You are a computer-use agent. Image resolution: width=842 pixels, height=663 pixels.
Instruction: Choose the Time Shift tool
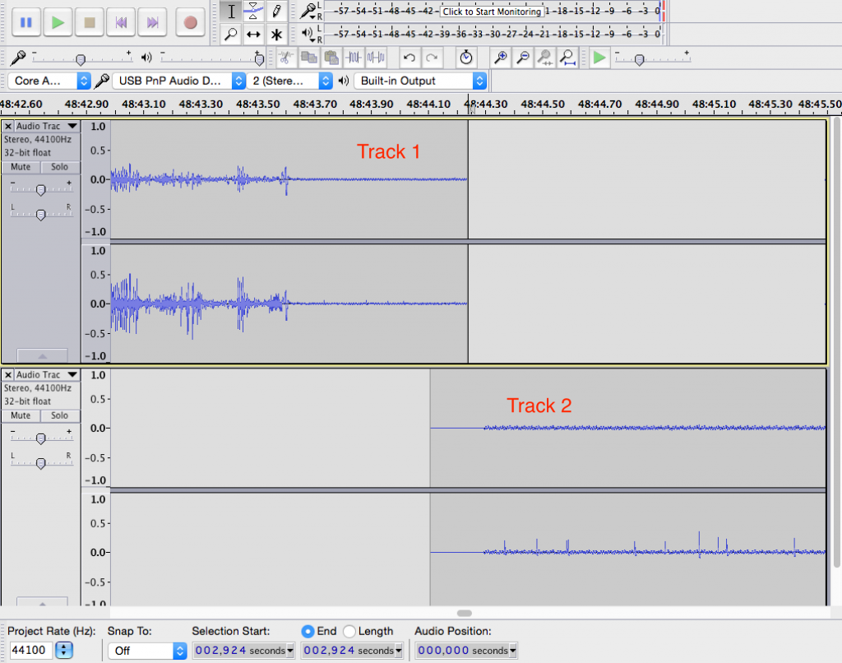254,35
